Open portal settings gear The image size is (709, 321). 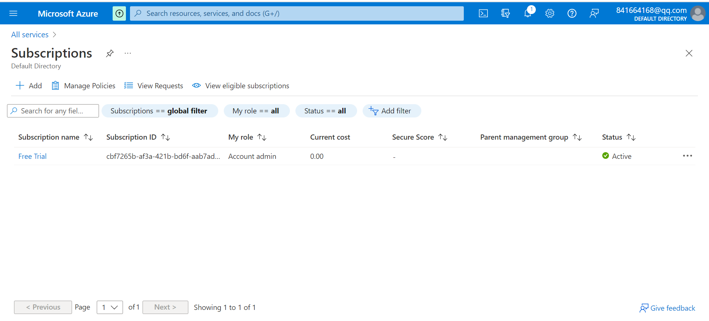coord(550,14)
